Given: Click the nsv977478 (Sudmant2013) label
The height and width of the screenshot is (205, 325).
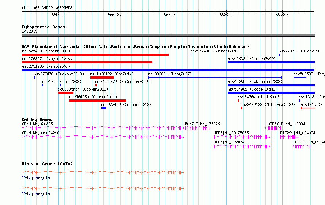Looking at the screenshot, I should coord(59,74).
